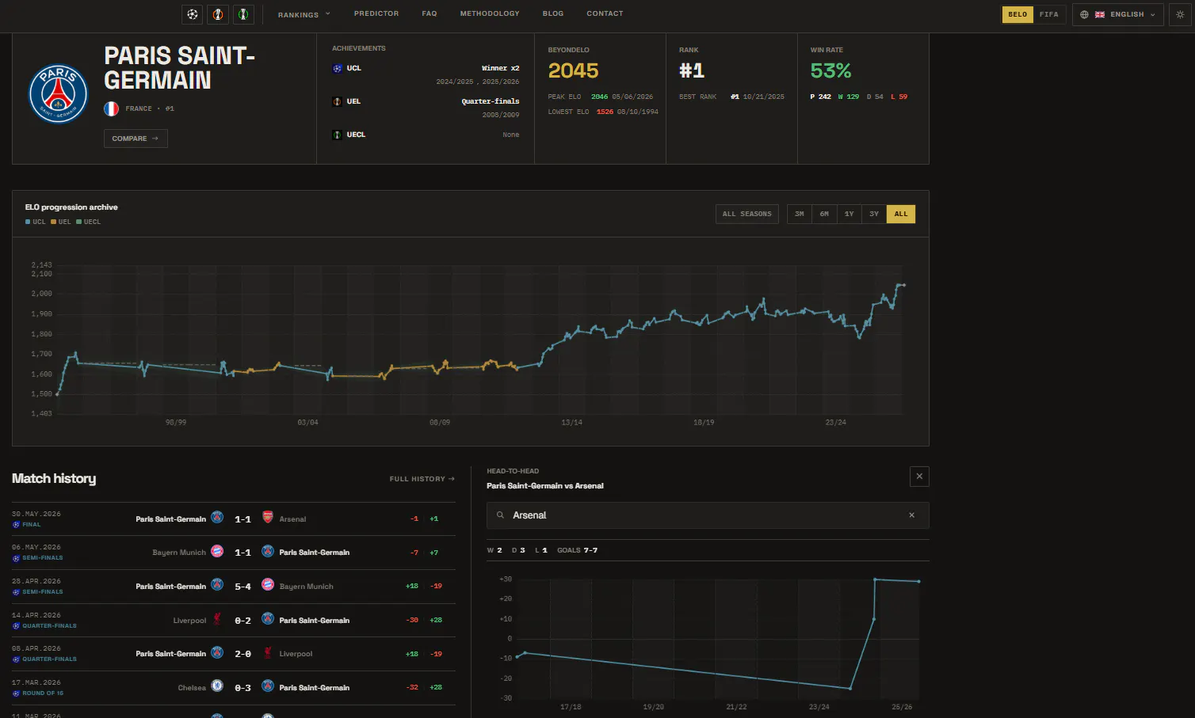The height and width of the screenshot is (718, 1195).
Task: Focus the head-to-head search field
Action: click(708, 515)
